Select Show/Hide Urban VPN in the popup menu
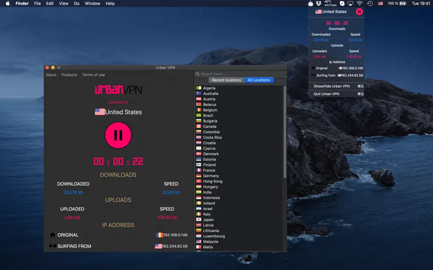This screenshot has width=433, height=270. (336, 86)
